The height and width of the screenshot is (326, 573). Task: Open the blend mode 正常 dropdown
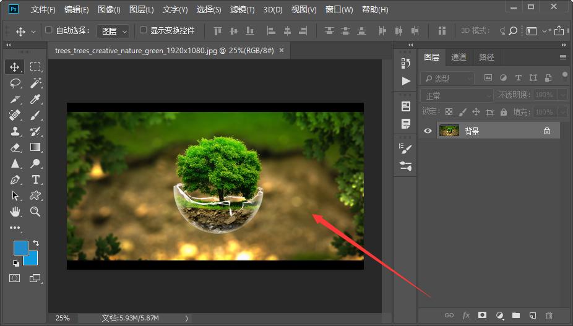coord(457,95)
